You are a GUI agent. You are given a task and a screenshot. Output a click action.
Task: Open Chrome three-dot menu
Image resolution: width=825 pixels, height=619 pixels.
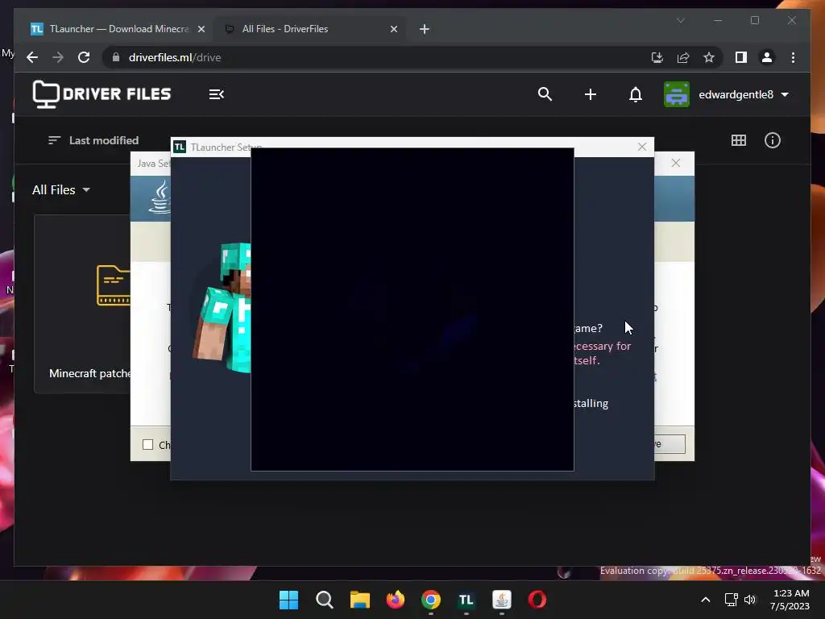tap(793, 57)
